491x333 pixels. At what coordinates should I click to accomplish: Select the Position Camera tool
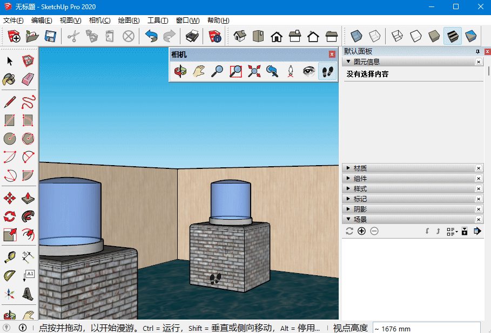coord(291,71)
